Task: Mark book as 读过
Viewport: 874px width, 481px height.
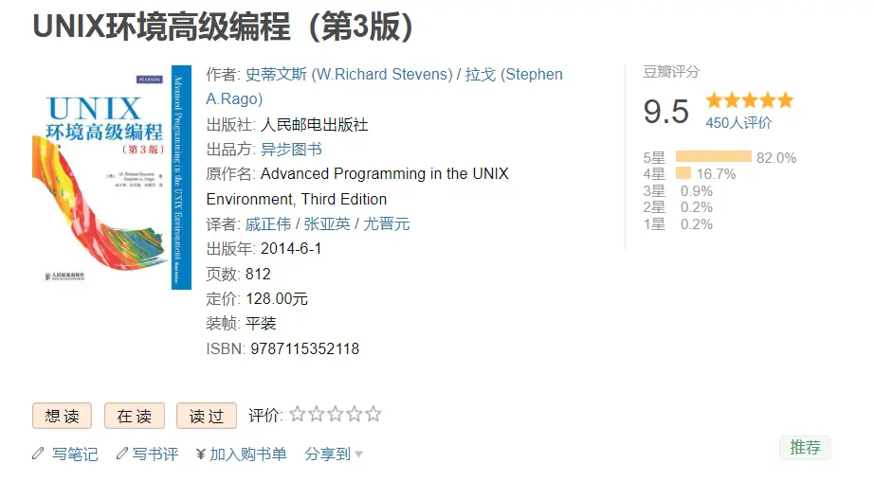Action: [207, 416]
